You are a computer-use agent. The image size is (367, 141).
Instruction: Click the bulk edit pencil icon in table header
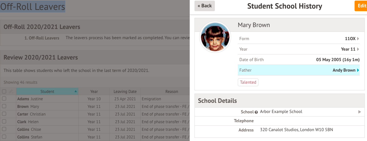pos(11,92)
